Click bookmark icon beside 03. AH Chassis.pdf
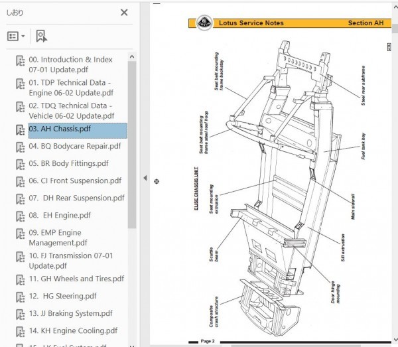The height and width of the screenshot is (347, 398). (x=21, y=130)
